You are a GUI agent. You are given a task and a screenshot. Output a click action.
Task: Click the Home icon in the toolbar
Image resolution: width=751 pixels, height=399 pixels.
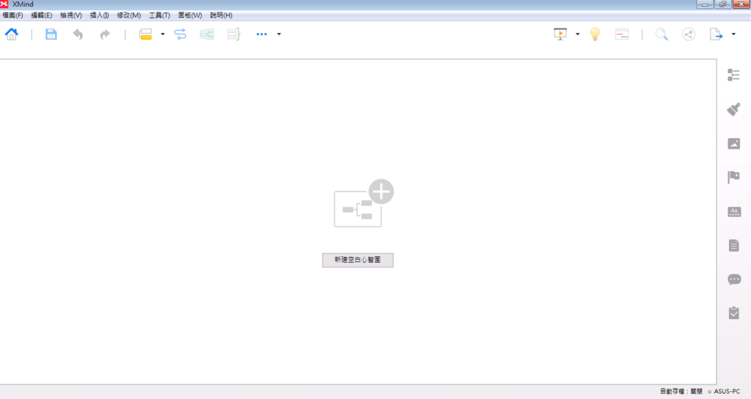[x=12, y=34]
